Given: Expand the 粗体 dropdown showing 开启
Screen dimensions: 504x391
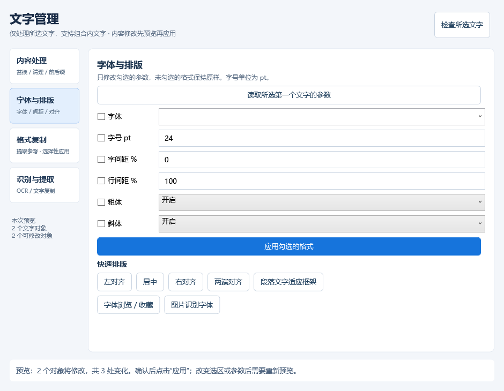Looking at the screenshot, I should click(x=322, y=202).
